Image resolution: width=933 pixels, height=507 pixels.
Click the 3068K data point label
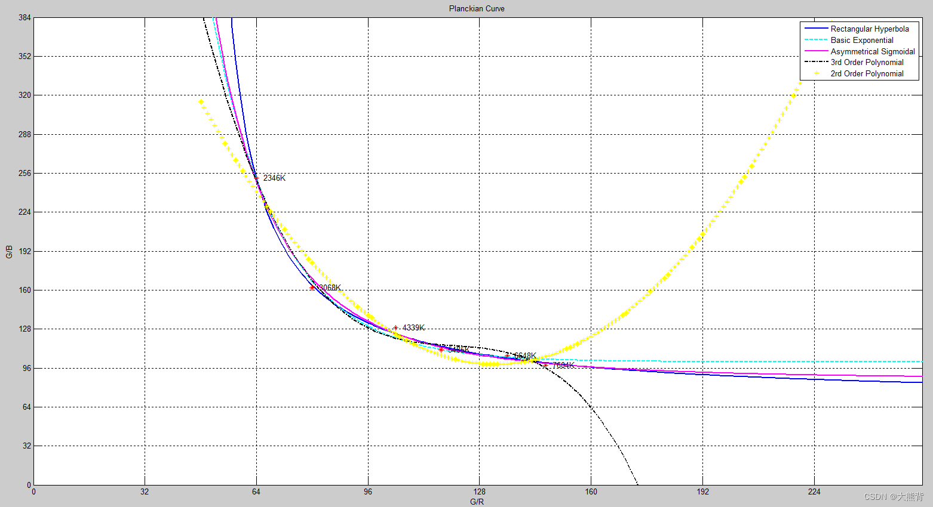329,287
